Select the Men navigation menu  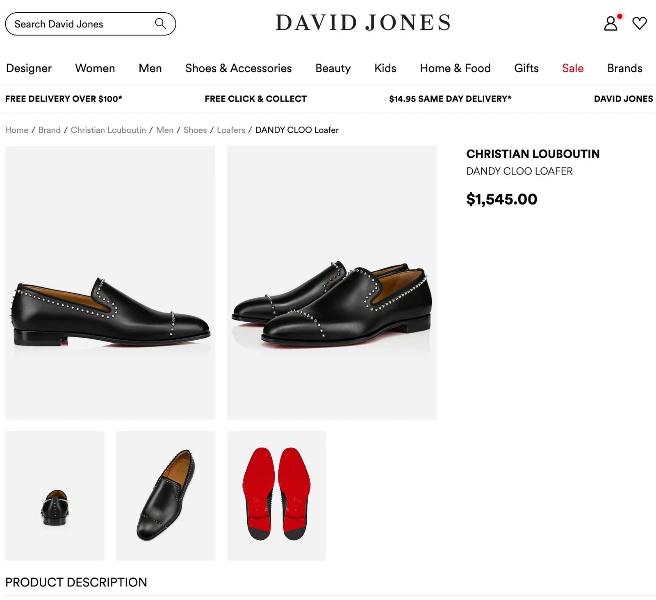[150, 68]
